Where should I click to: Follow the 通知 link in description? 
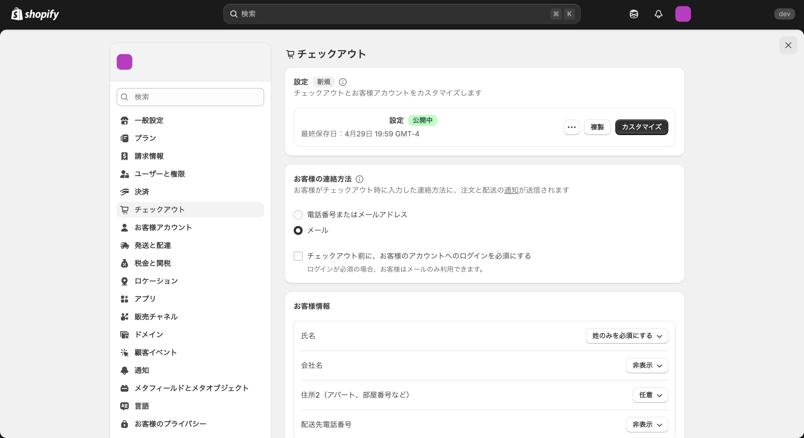tap(511, 190)
